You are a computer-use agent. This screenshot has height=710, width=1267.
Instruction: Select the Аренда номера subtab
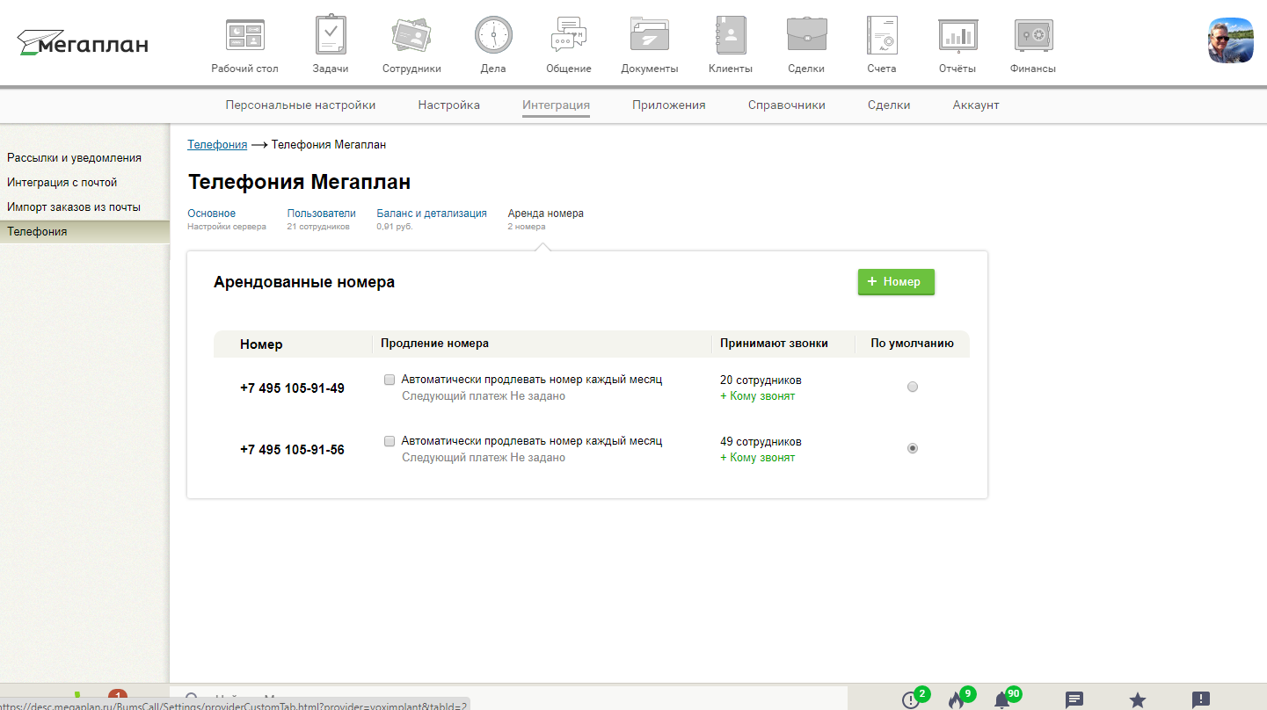click(x=545, y=214)
